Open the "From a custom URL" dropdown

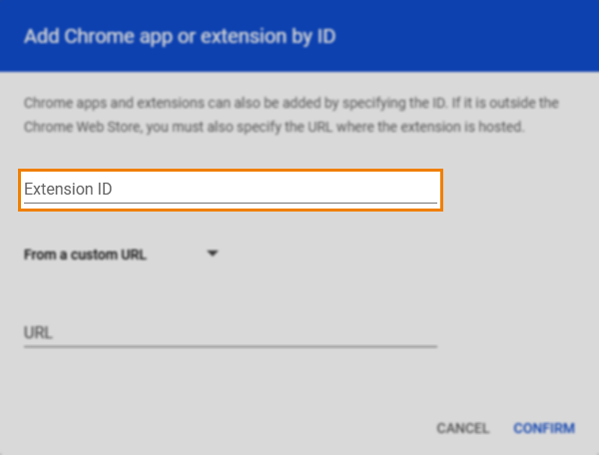120,254
